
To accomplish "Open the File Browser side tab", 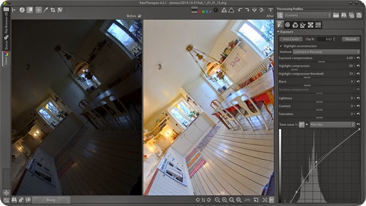I will tap(6, 22).
